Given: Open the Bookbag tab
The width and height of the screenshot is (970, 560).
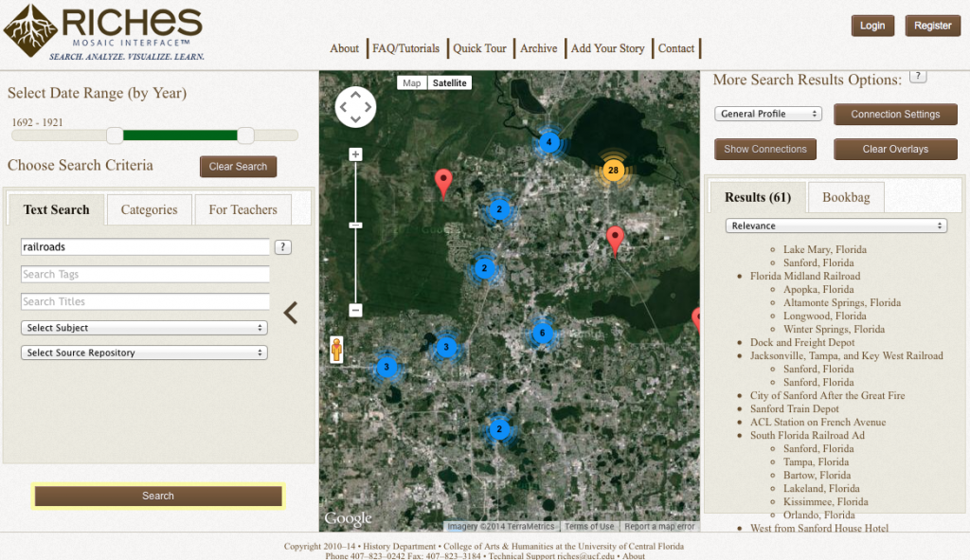Looking at the screenshot, I should point(846,197).
